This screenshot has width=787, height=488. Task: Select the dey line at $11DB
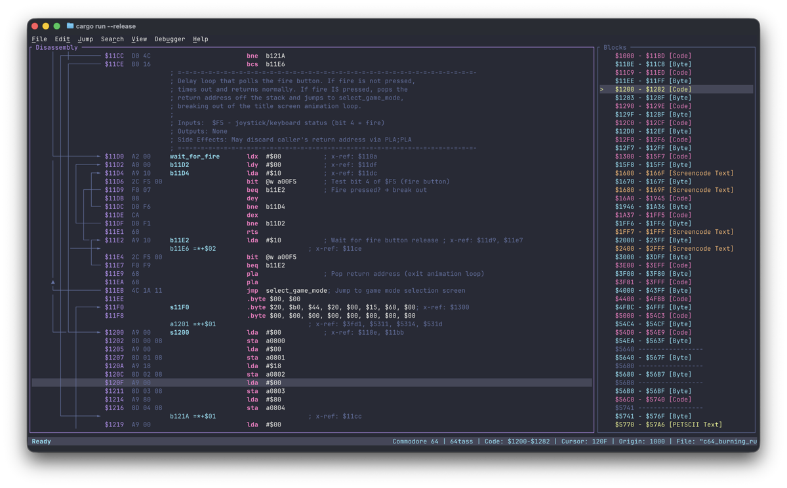[312, 198]
